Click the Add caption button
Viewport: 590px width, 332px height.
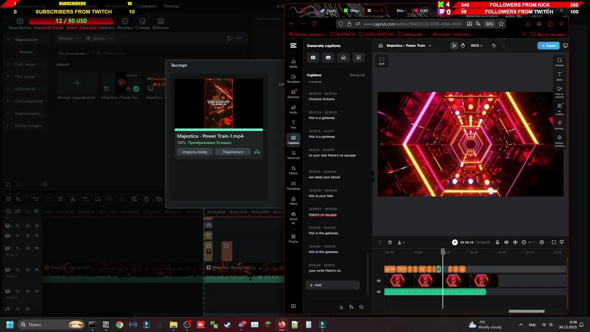coord(333,285)
